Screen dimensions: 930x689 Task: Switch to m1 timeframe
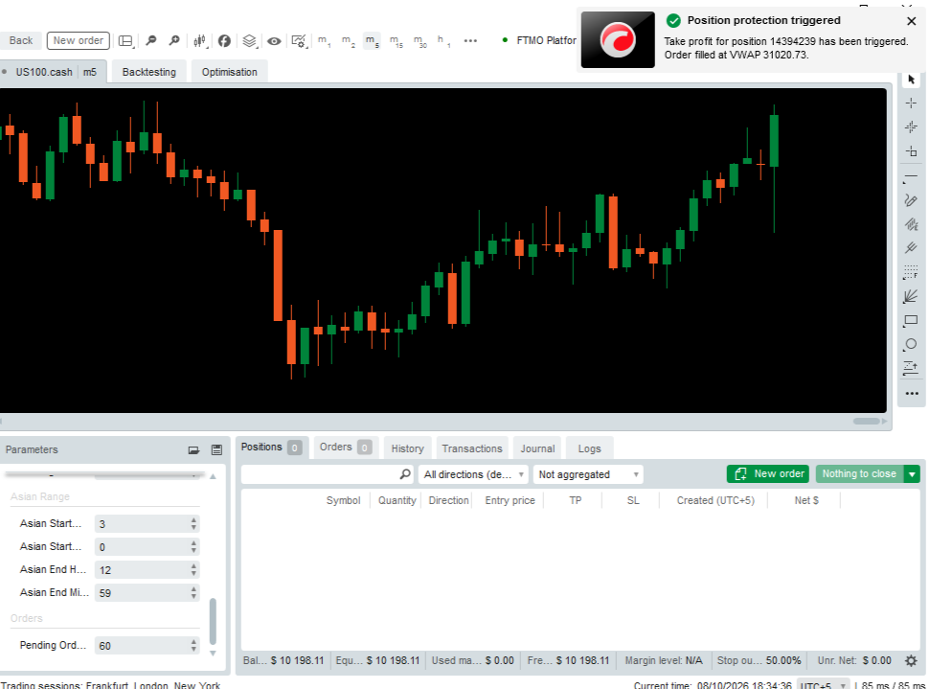click(x=324, y=41)
